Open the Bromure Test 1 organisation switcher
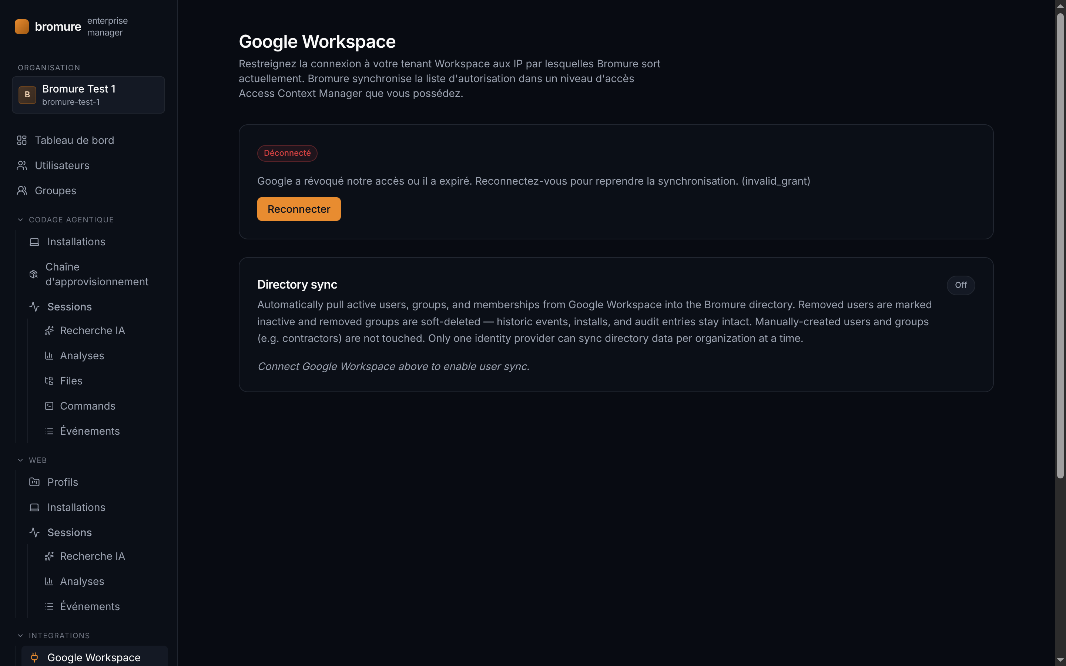 [88, 95]
